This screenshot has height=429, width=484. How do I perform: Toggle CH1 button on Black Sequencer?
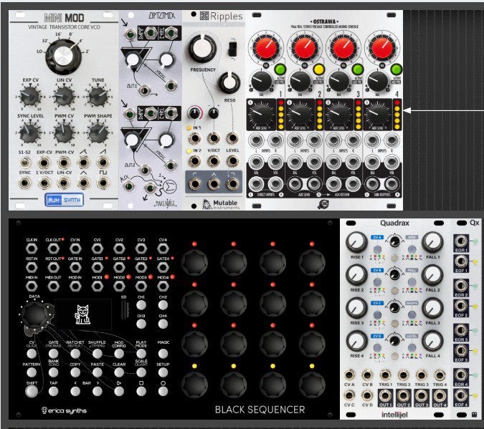[141, 305]
